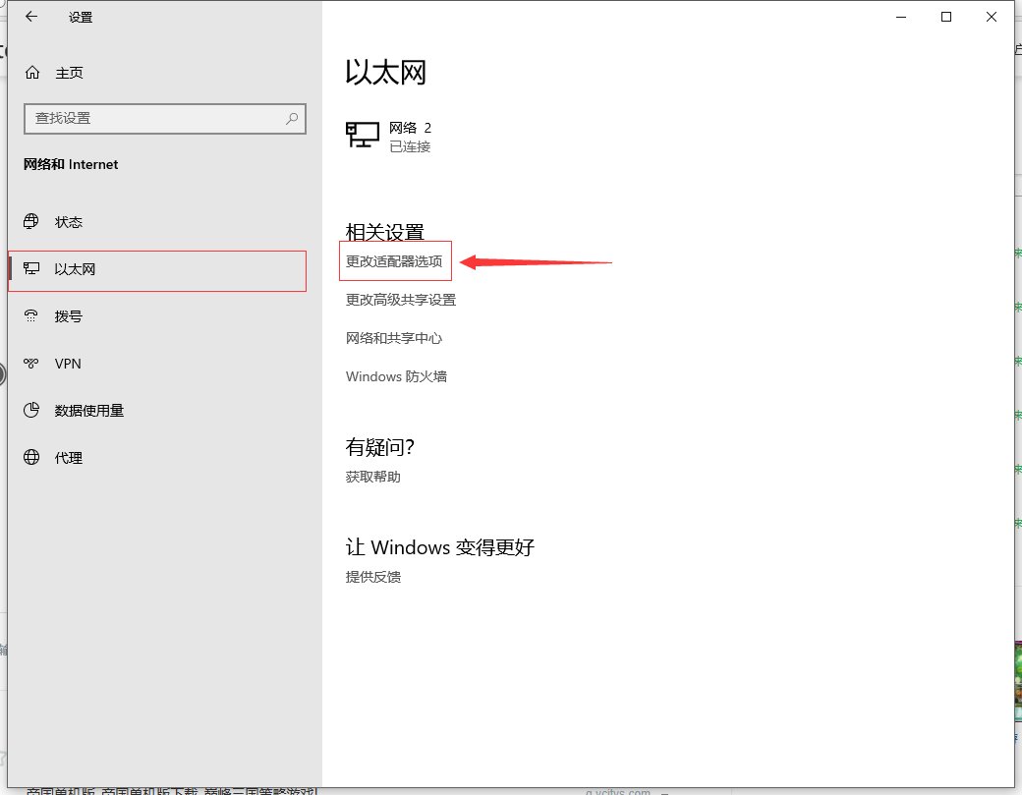Click the 以太网 adapter icon in sidebar

coord(32,268)
